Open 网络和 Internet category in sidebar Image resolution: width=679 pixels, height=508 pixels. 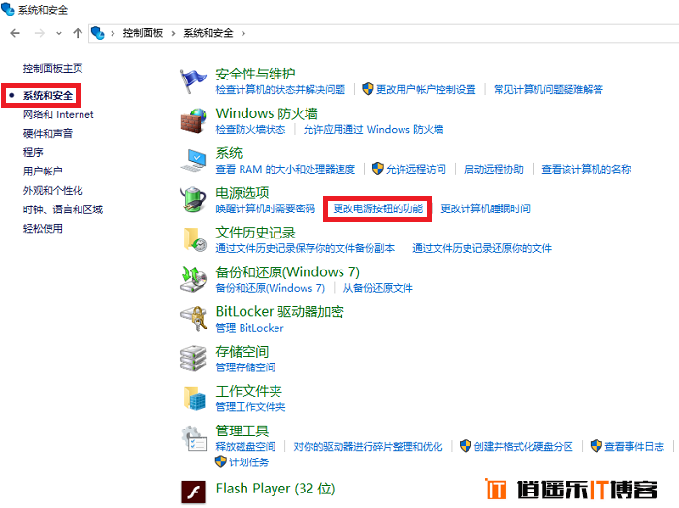pos(58,114)
